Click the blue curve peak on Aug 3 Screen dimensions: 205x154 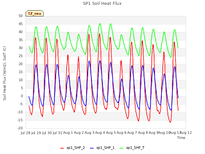click(x=89, y=61)
